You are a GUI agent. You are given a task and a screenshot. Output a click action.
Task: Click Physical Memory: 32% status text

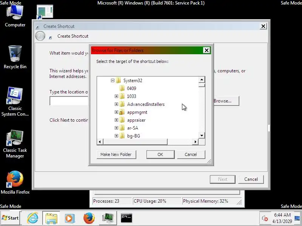tap(205, 201)
